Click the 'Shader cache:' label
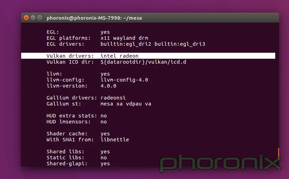289x179 pixels. coord(67,134)
